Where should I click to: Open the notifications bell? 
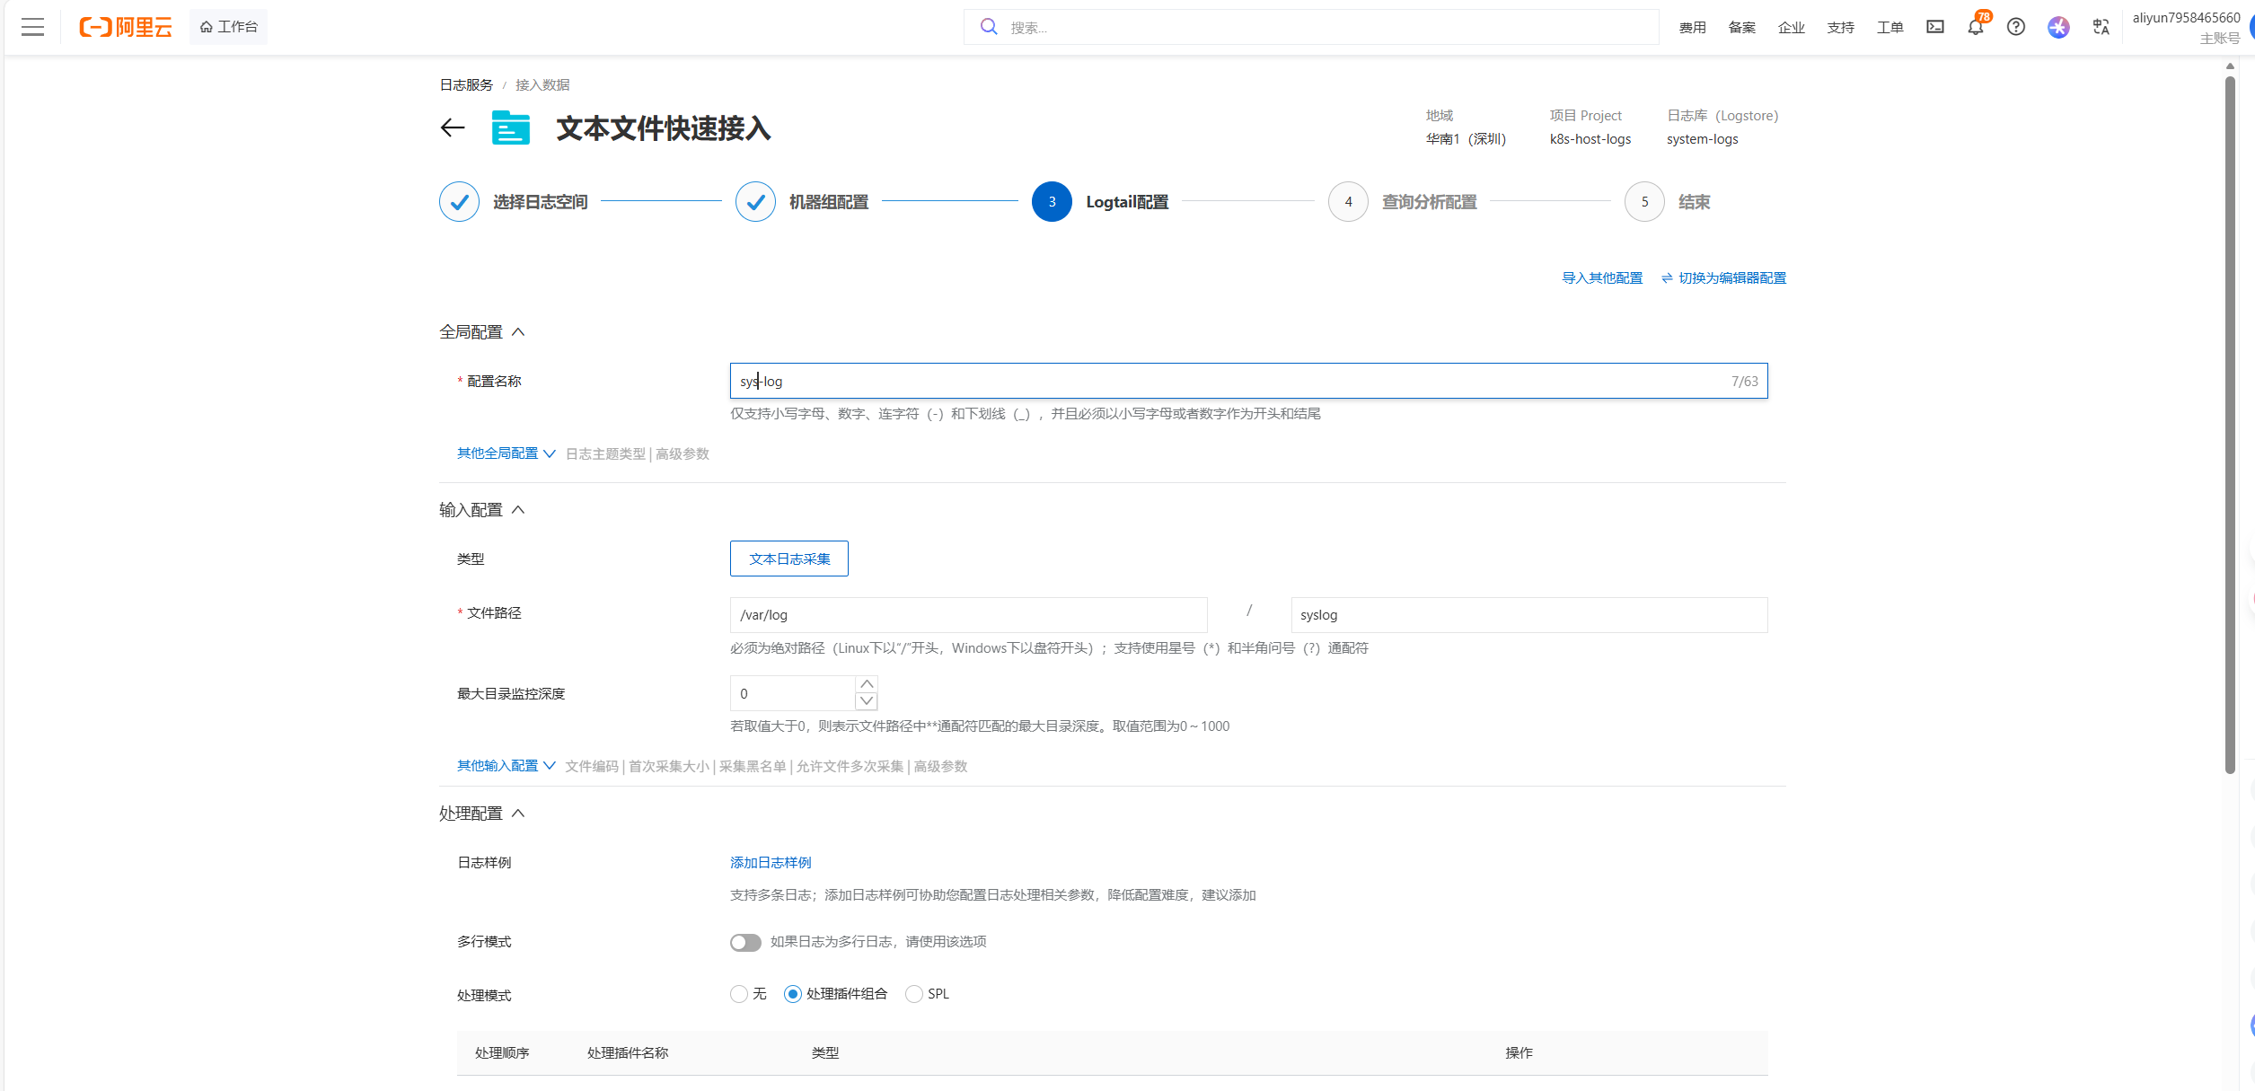1976,27
